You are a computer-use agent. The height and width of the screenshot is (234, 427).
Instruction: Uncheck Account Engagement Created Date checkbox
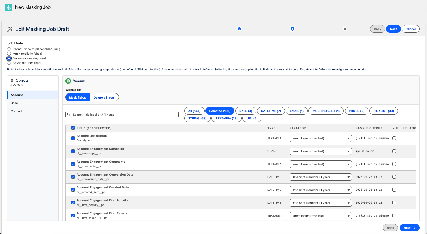point(73,190)
